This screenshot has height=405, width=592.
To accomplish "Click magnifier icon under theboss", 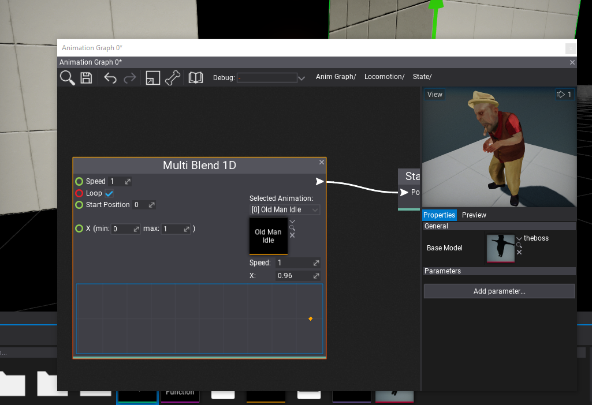I will click(x=519, y=245).
